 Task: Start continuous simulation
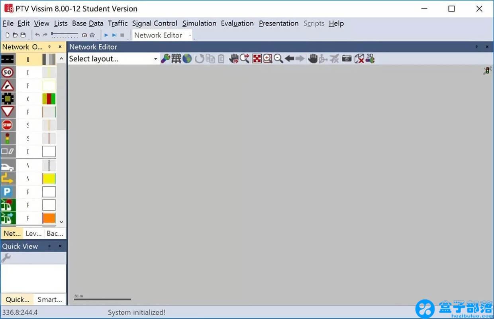coord(106,35)
